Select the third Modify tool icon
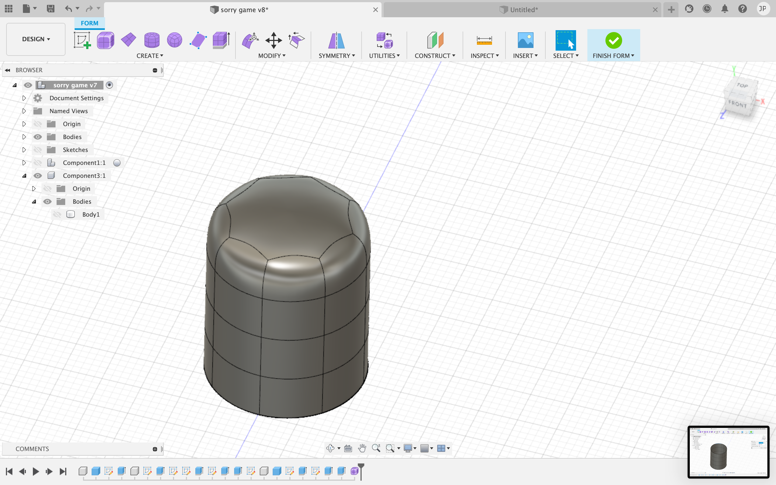The width and height of the screenshot is (776, 485). tap(297, 40)
